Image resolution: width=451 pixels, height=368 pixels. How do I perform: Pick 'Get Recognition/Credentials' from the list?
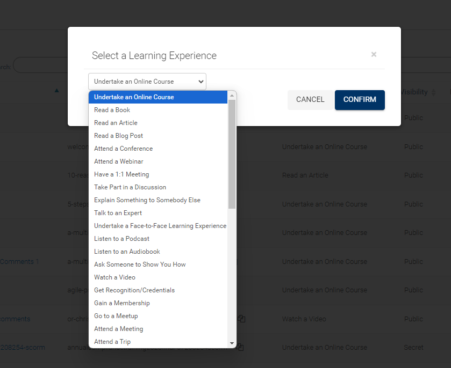click(134, 290)
